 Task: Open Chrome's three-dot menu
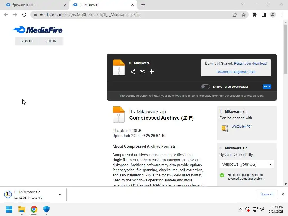[282, 15]
